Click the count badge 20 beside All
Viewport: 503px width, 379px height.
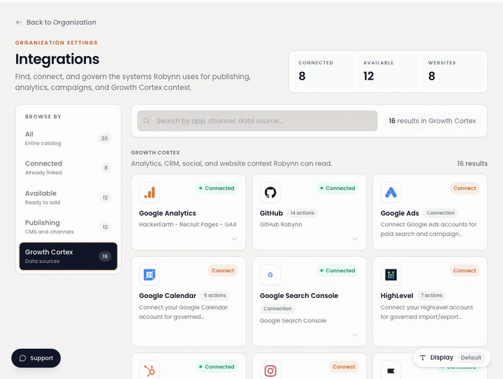click(x=105, y=138)
